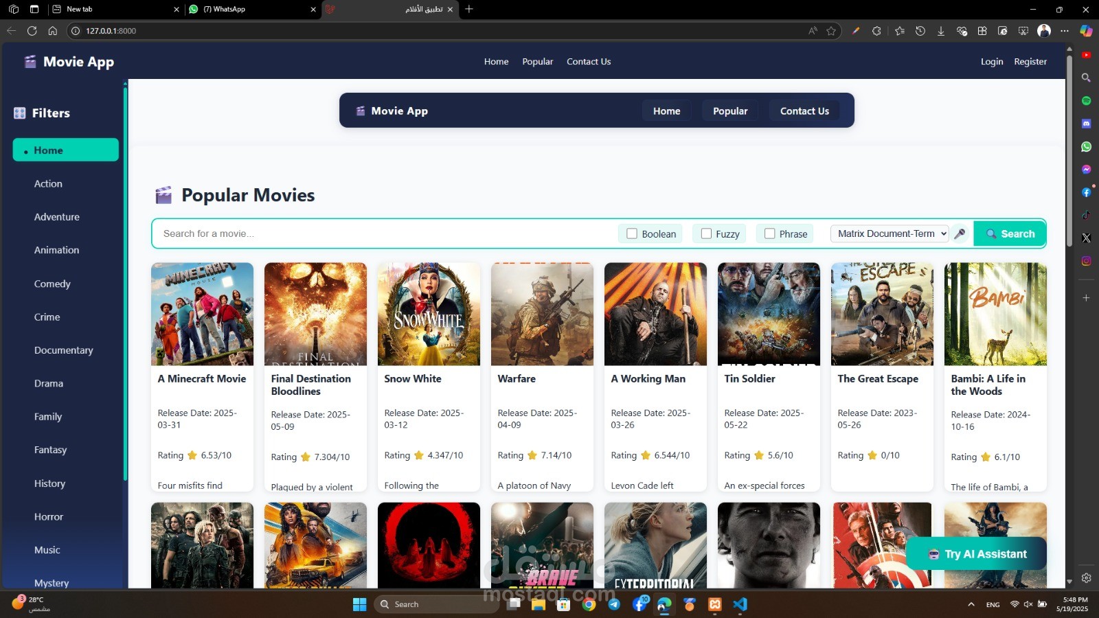This screenshot has width=1099, height=618.
Task: Click the sidebar search magnifier icon
Action: coord(1086,78)
